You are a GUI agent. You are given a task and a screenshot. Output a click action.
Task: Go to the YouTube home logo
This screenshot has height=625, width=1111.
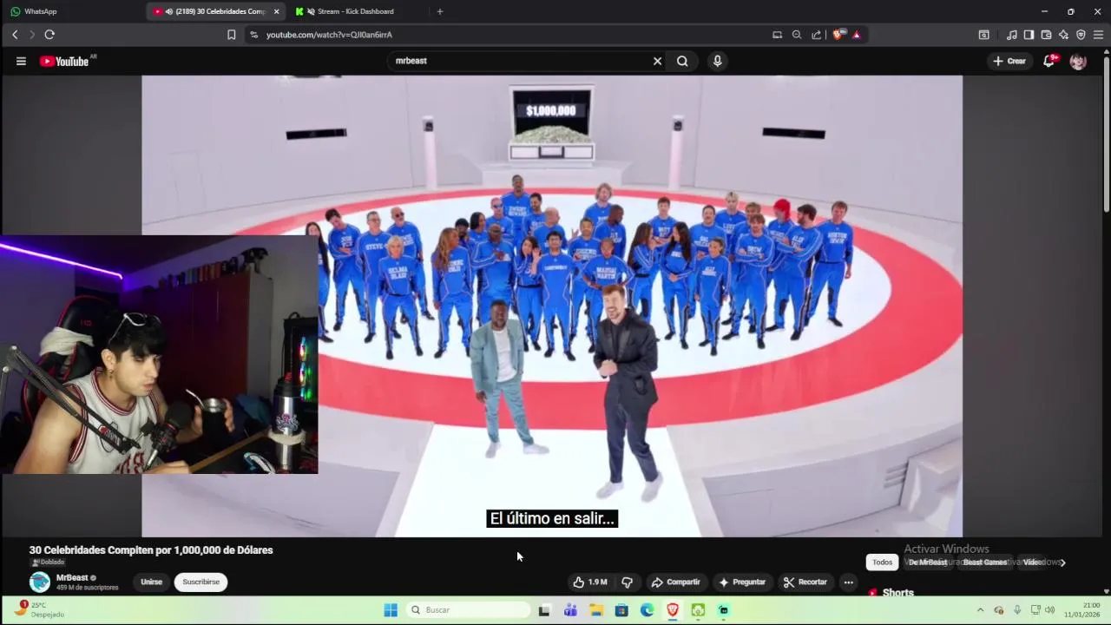point(67,61)
